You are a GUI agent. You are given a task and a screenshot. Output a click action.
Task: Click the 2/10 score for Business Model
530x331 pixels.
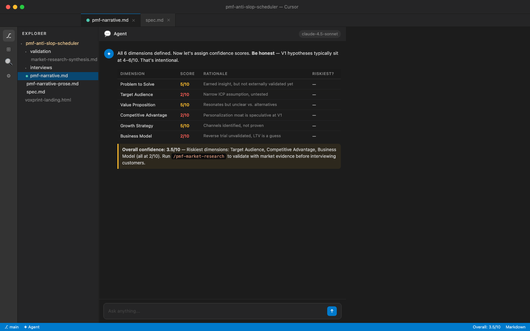coord(185,136)
